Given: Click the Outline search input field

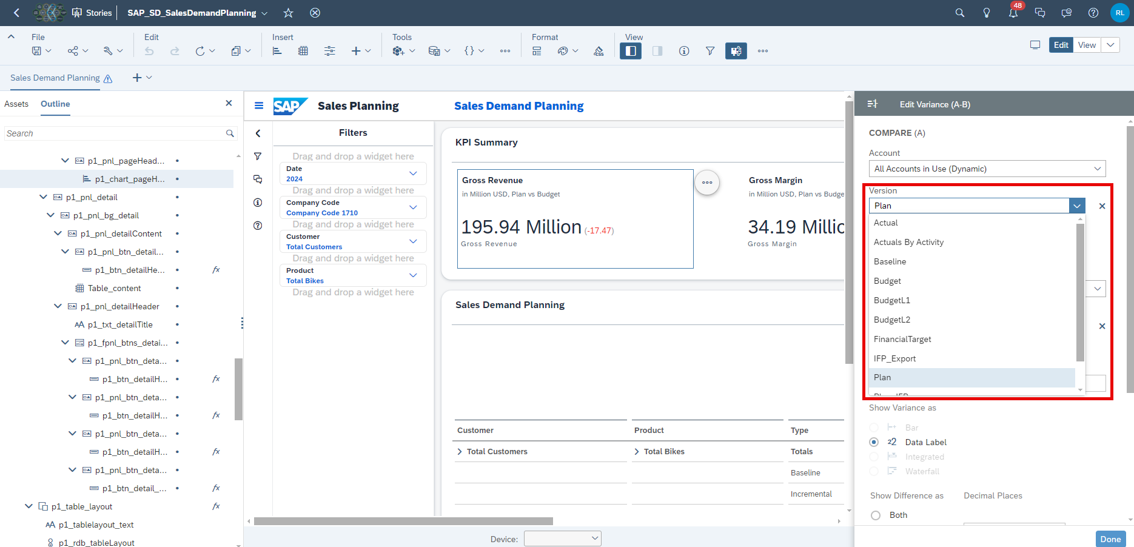Looking at the screenshot, I should click(115, 133).
